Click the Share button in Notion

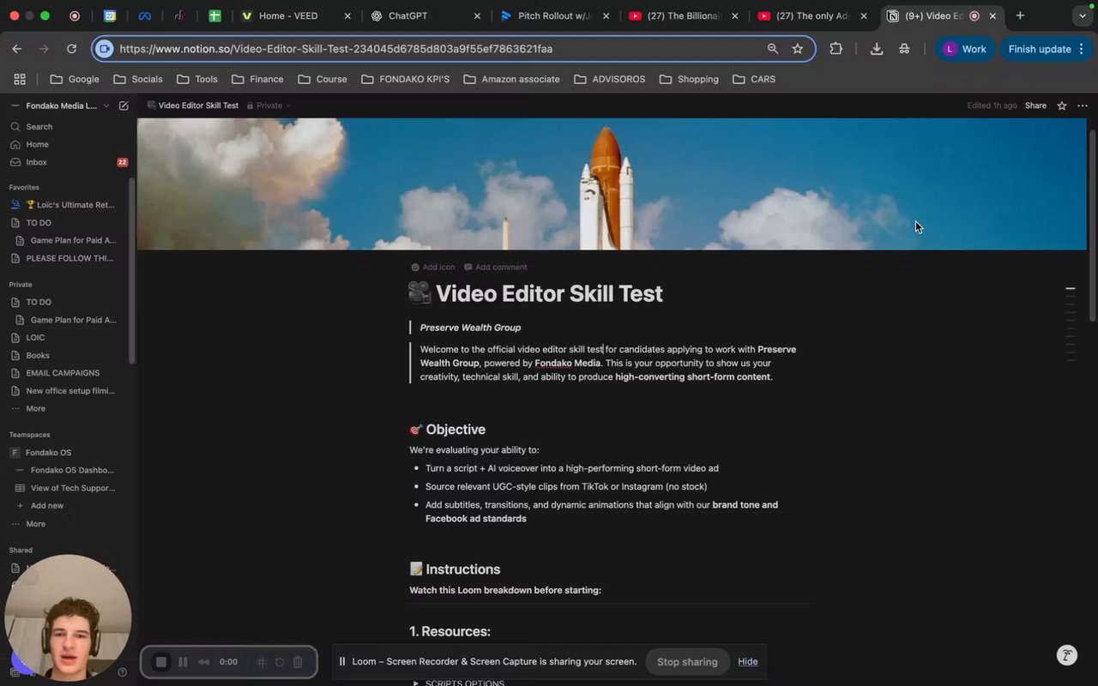coord(1035,105)
